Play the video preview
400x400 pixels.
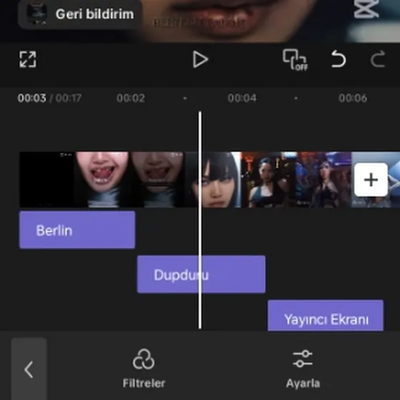click(x=200, y=59)
